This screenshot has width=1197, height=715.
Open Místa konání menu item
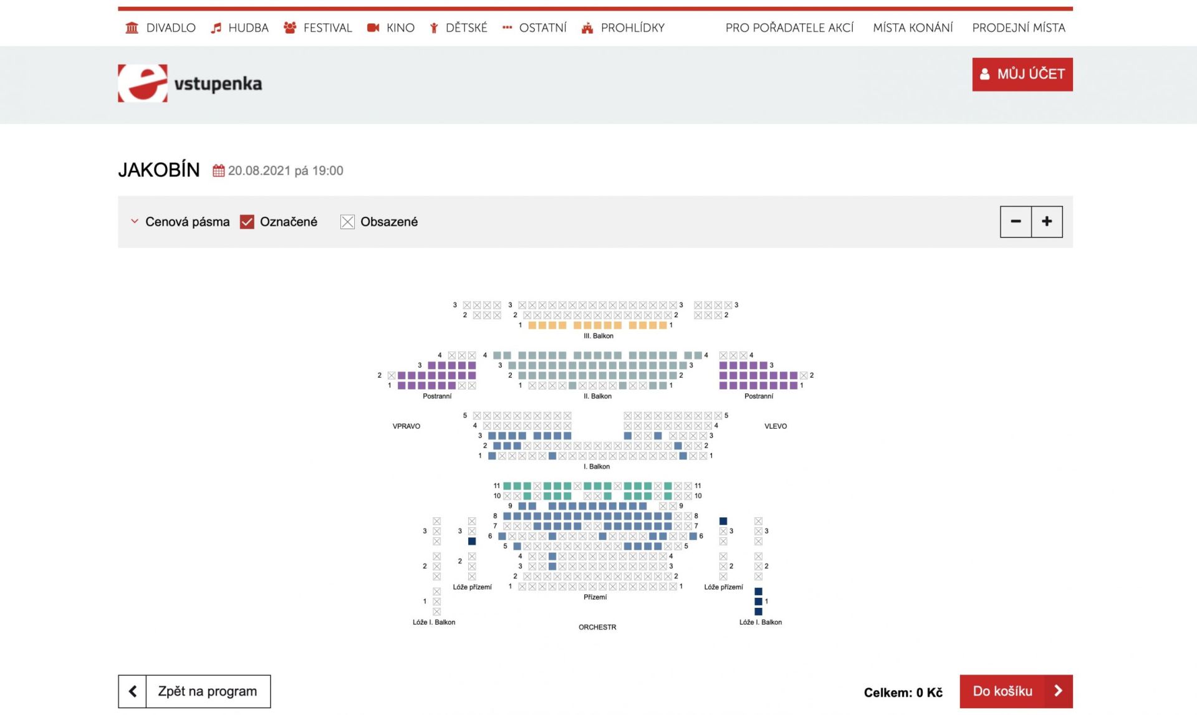(913, 28)
